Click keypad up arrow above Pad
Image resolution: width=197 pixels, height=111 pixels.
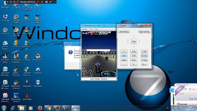134,36
